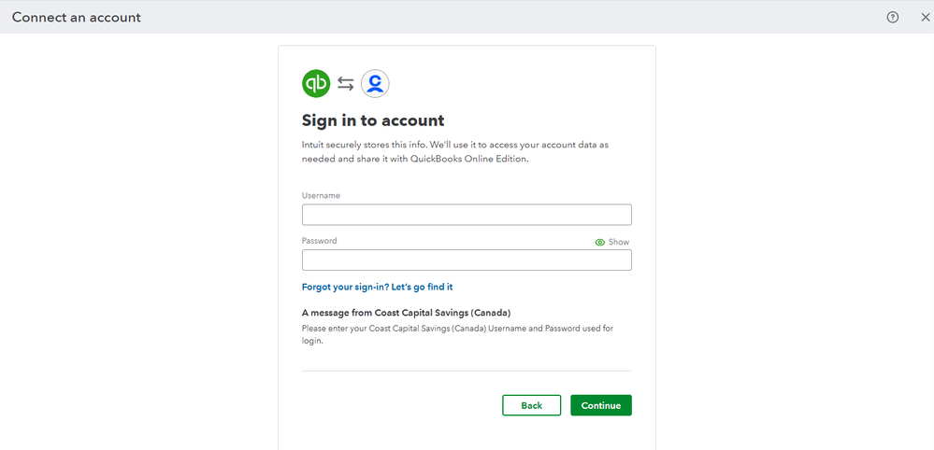This screenshot has width=934, height=450.
Task: Focus the Username input field
Action: [467, 215]
